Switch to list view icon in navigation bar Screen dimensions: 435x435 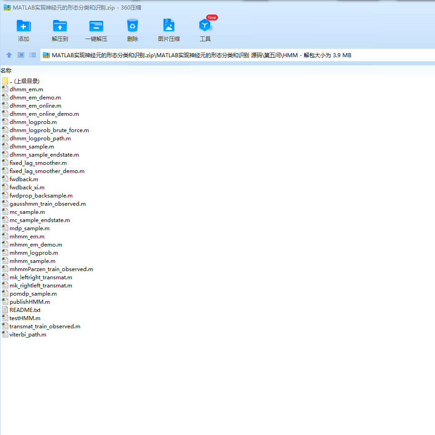tap(32, 55)
